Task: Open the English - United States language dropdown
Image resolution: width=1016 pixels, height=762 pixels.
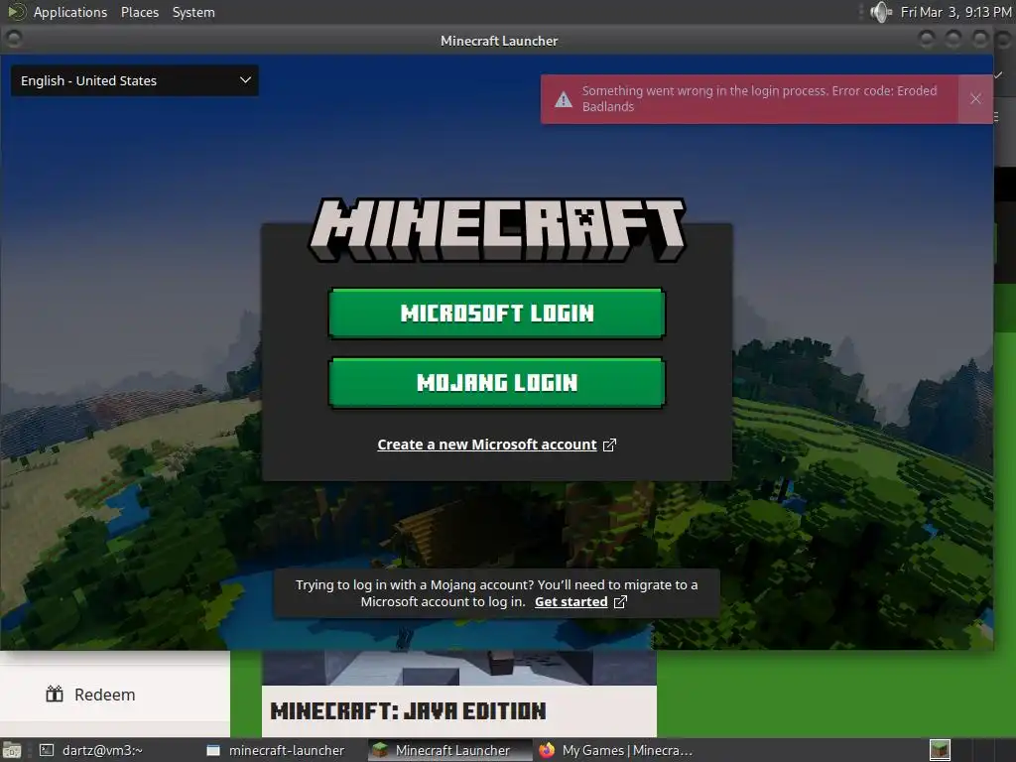Action: tap(135, 81)
